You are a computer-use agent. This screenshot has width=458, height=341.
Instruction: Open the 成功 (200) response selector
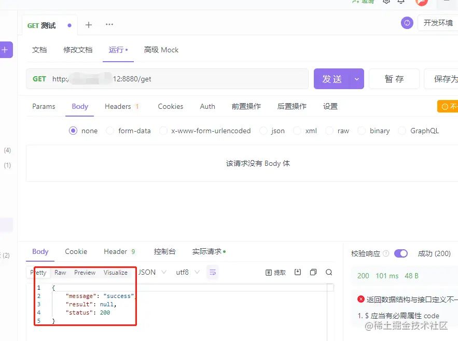[x=434, y=253]
